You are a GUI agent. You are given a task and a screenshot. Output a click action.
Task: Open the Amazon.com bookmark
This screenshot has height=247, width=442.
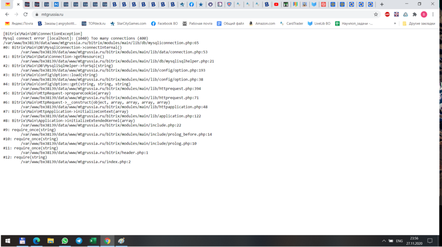click(262, 23)
